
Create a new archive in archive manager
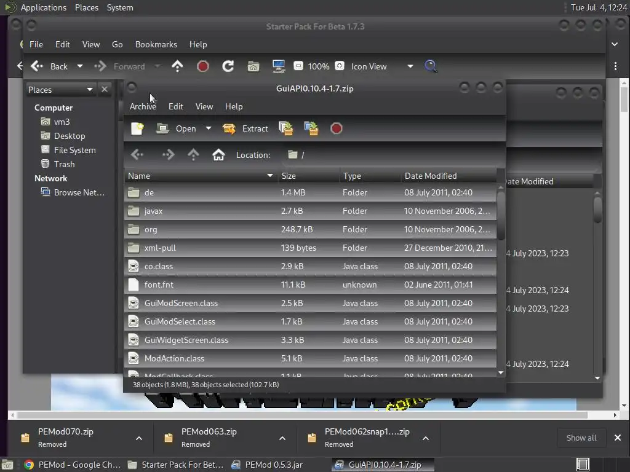(137, 128)
